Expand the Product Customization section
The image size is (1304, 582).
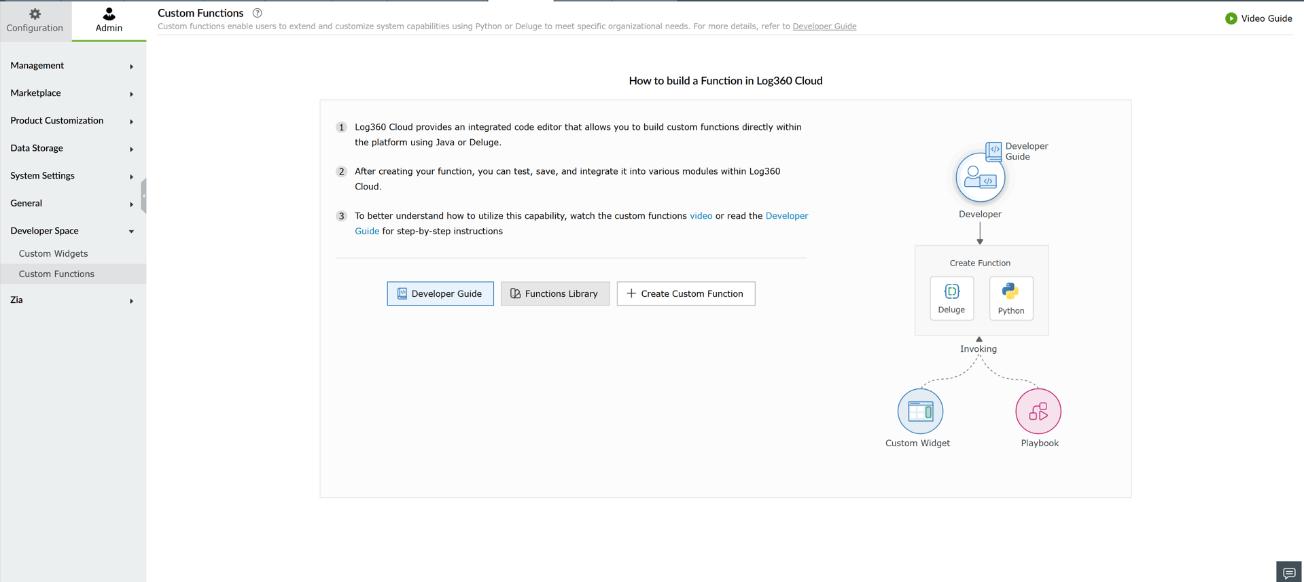[73, 121]
